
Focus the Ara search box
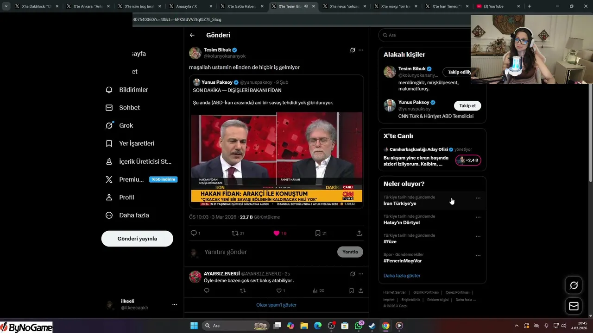pyautogui.click(x=425, y=35)
